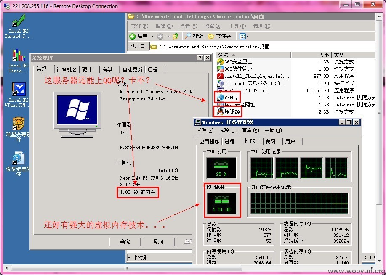Click 确定 button in 系统属性
Image resolution: width=386 pixels, height=275 pixels.
click(x=125, y=241)
